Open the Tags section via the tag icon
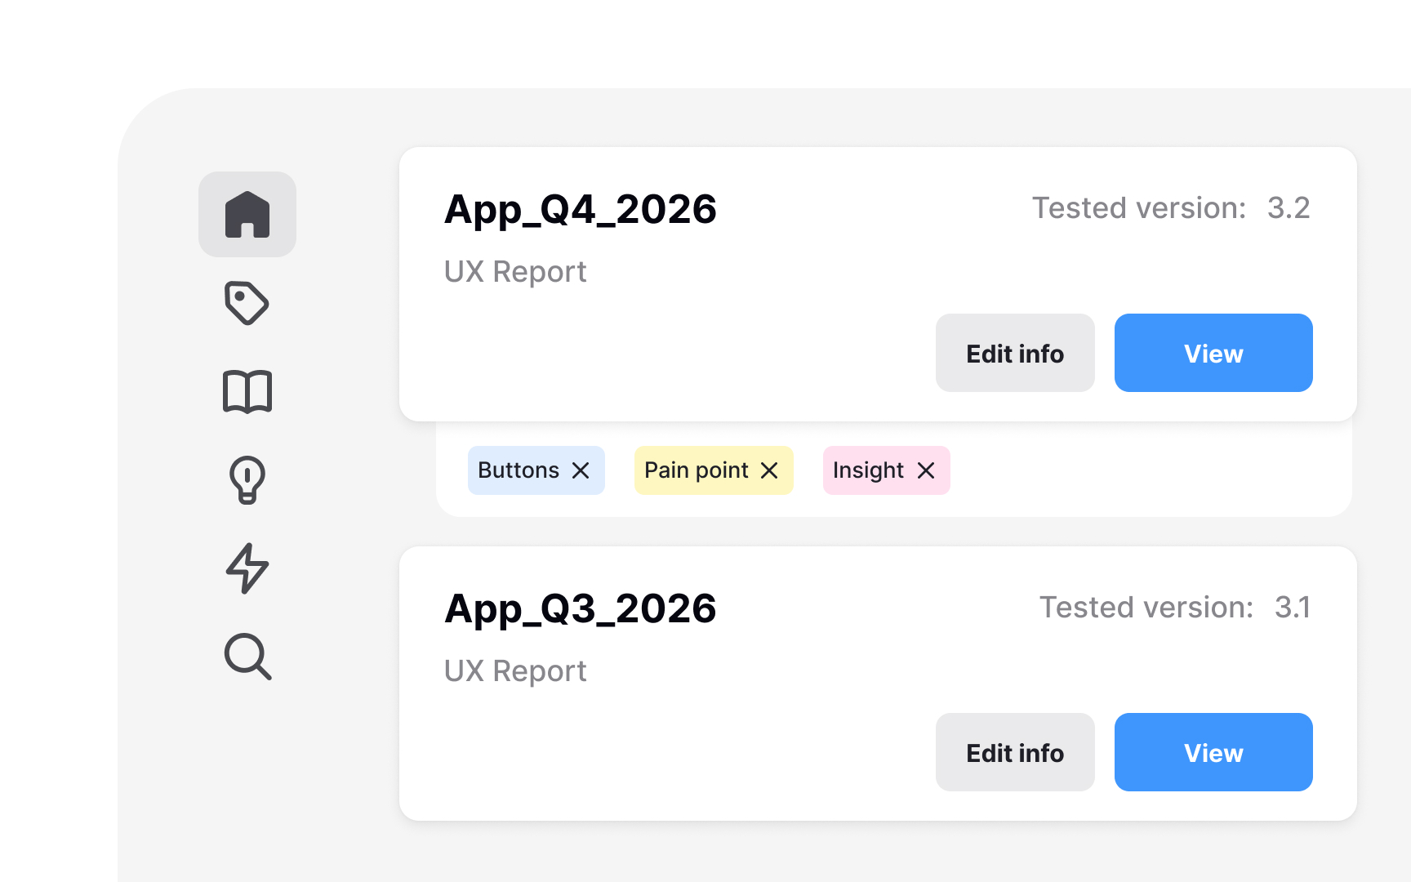 click(247, 303)
